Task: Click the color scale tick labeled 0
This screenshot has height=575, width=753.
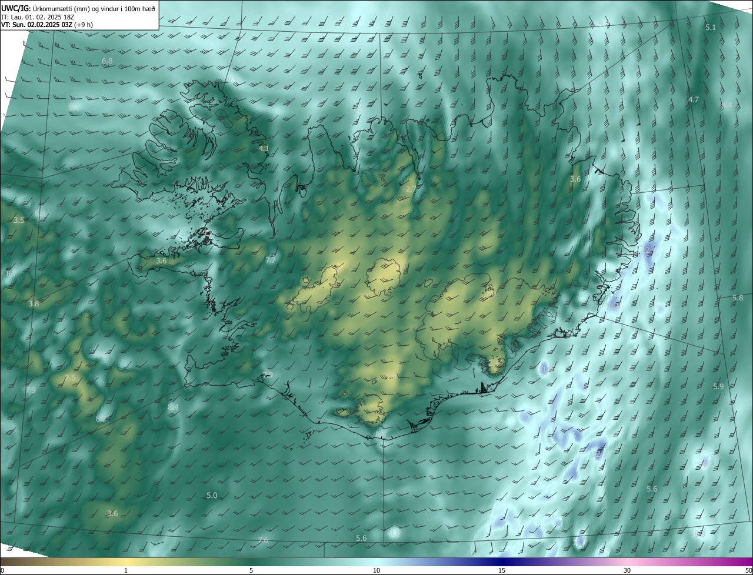Action: coord(2,570)
